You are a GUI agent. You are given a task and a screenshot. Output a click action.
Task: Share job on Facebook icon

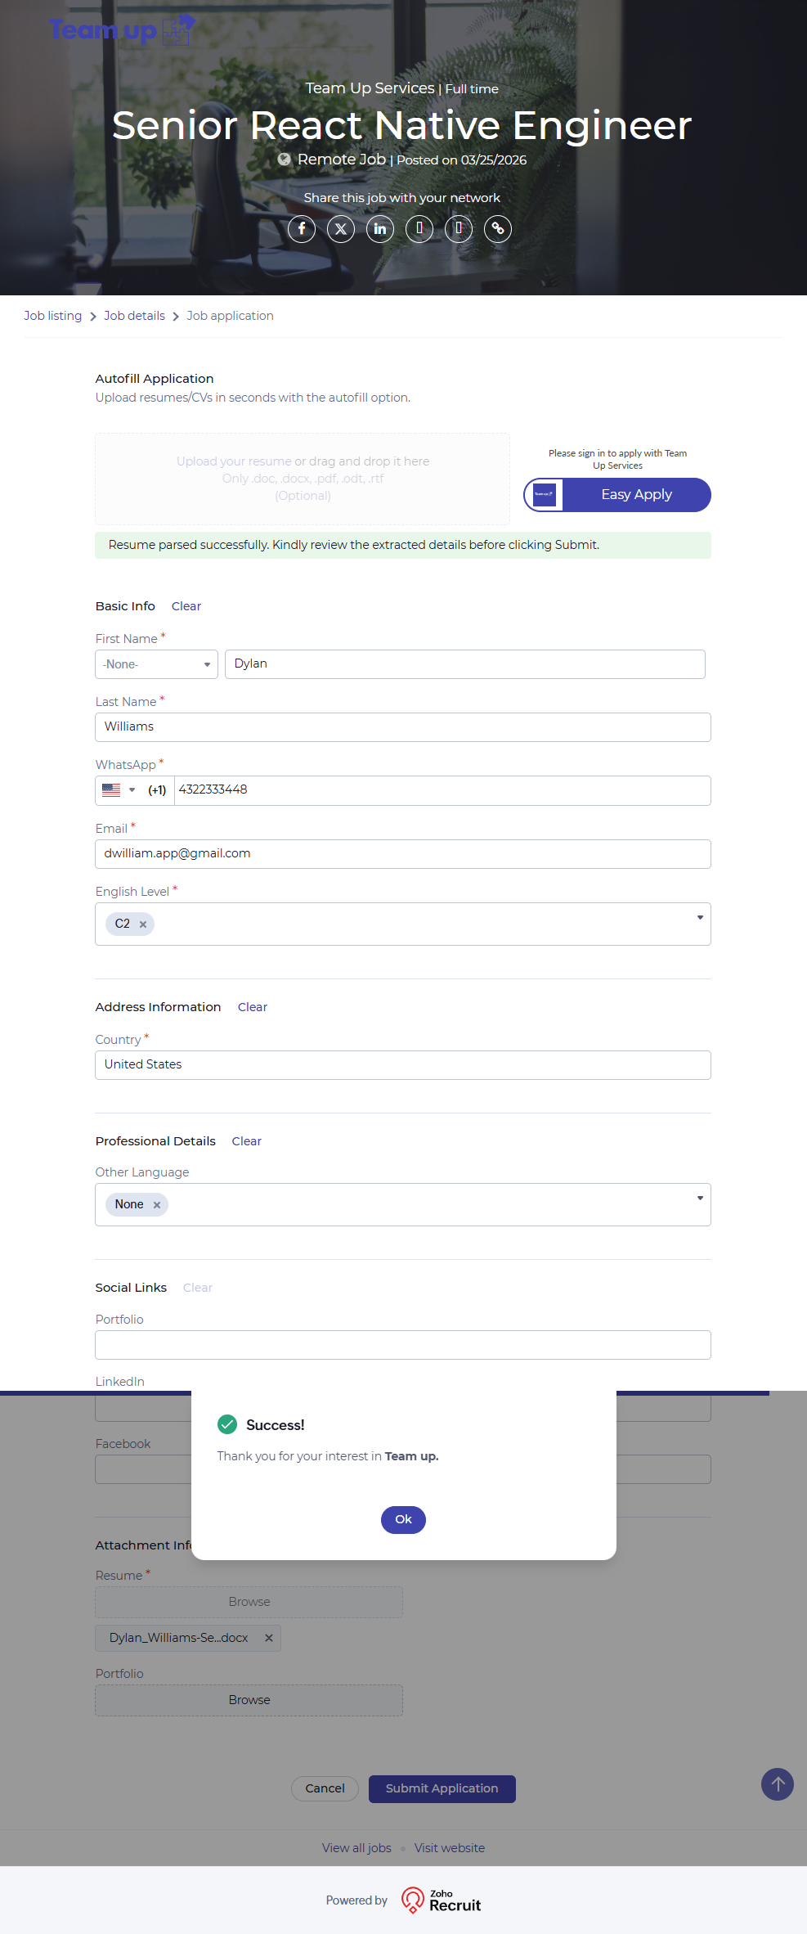(302, 229)
